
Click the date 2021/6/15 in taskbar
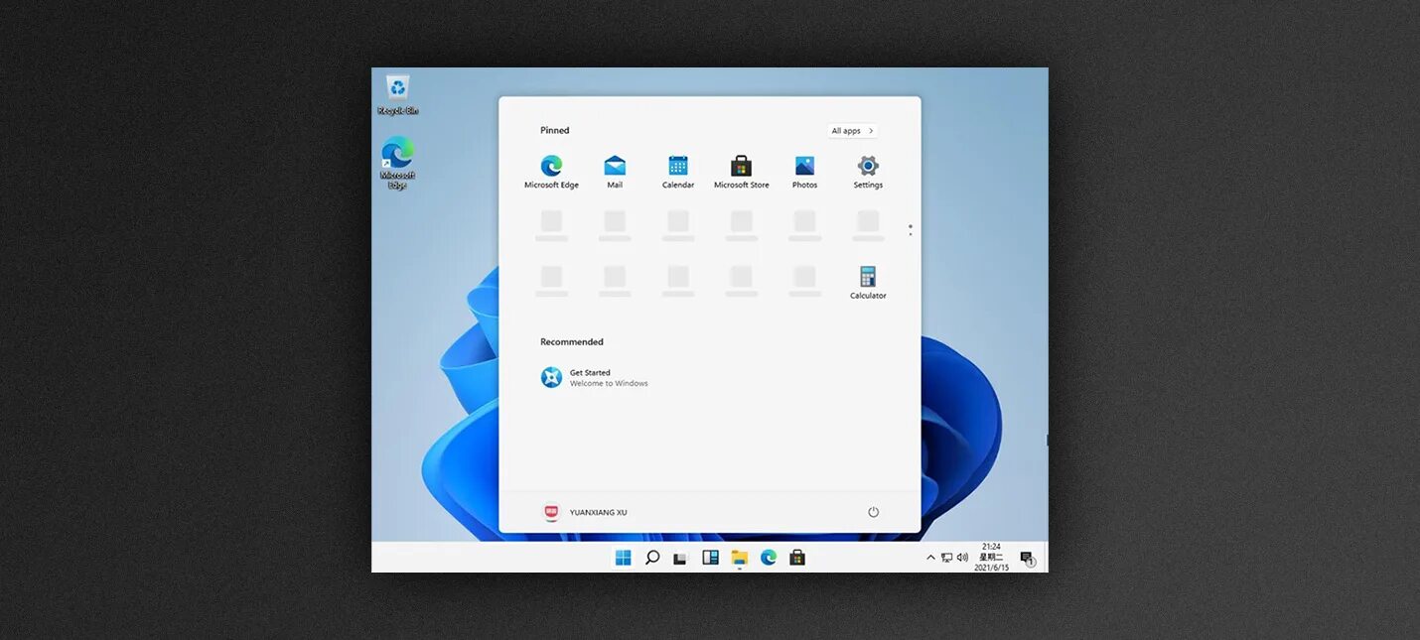(991, 568)
